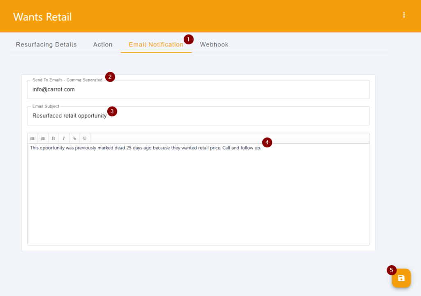Viewport: 421px width, 296px height.
Task: Click the number 4 marker in message body
Action: click(x=267, y=142)
